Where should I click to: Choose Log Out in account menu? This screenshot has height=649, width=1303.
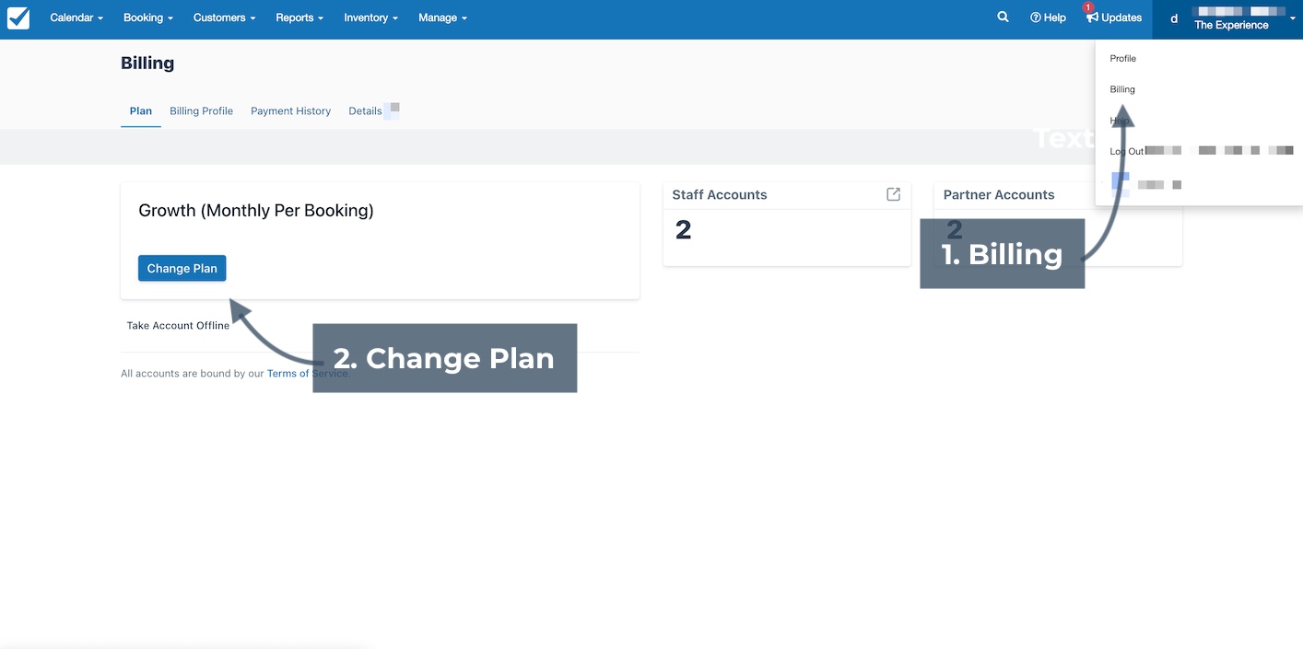[1126, 151]
